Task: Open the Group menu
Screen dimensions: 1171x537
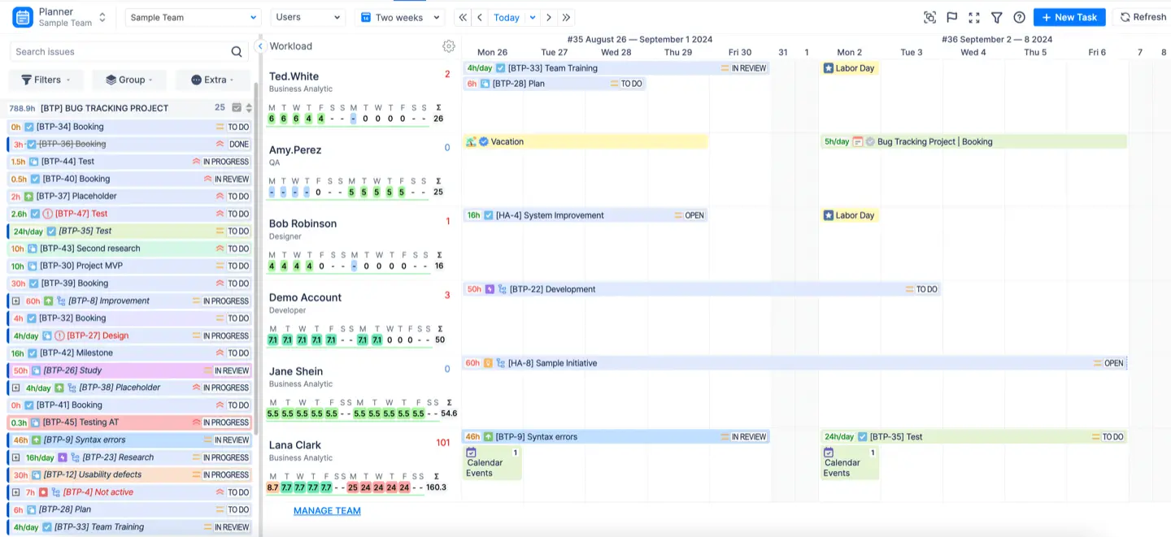Action: pyautogui.click(x=128, y=80)
